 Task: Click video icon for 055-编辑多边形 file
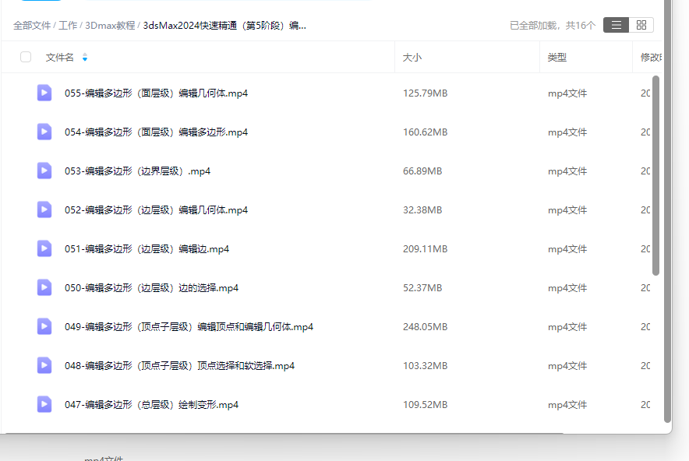pos(44,93)
